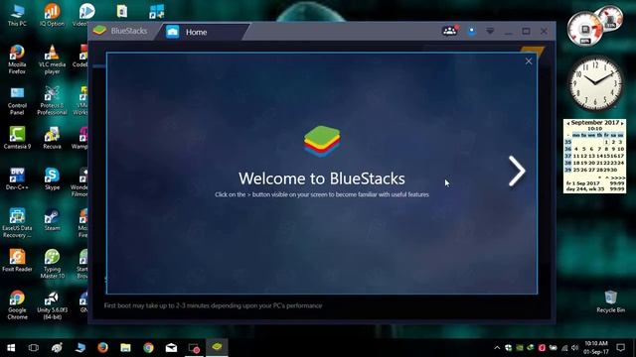This screenshot has height=357, width=636.
Task: Click the BlueStacks stacked-layers logo in welcome screen
Action: (x=322, y=141)
